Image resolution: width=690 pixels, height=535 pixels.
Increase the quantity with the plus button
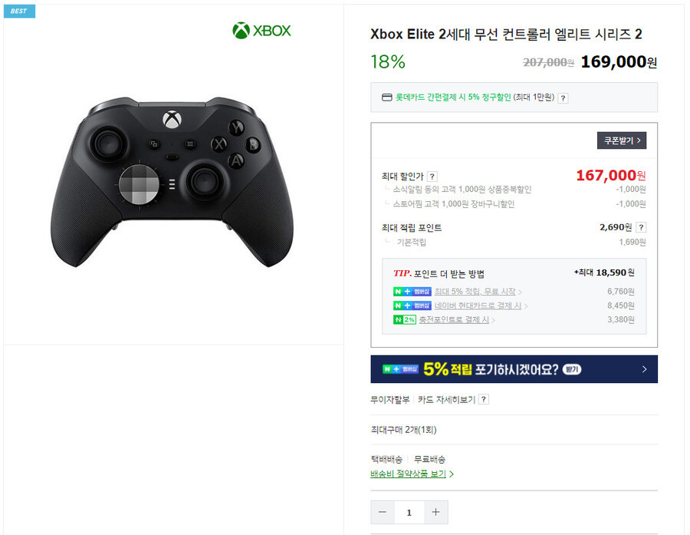[x=435, y=512]
